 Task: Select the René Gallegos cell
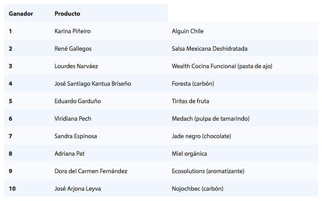pos(73,48)
